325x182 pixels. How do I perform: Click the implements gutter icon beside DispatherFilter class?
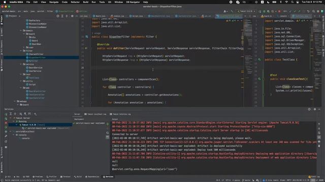(87, 37)
